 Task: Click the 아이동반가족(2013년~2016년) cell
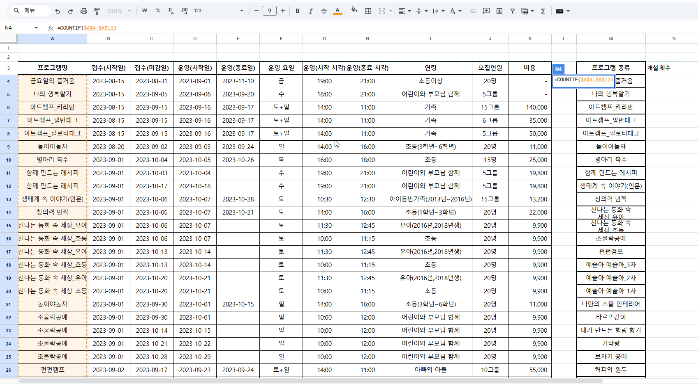(430, 199)
